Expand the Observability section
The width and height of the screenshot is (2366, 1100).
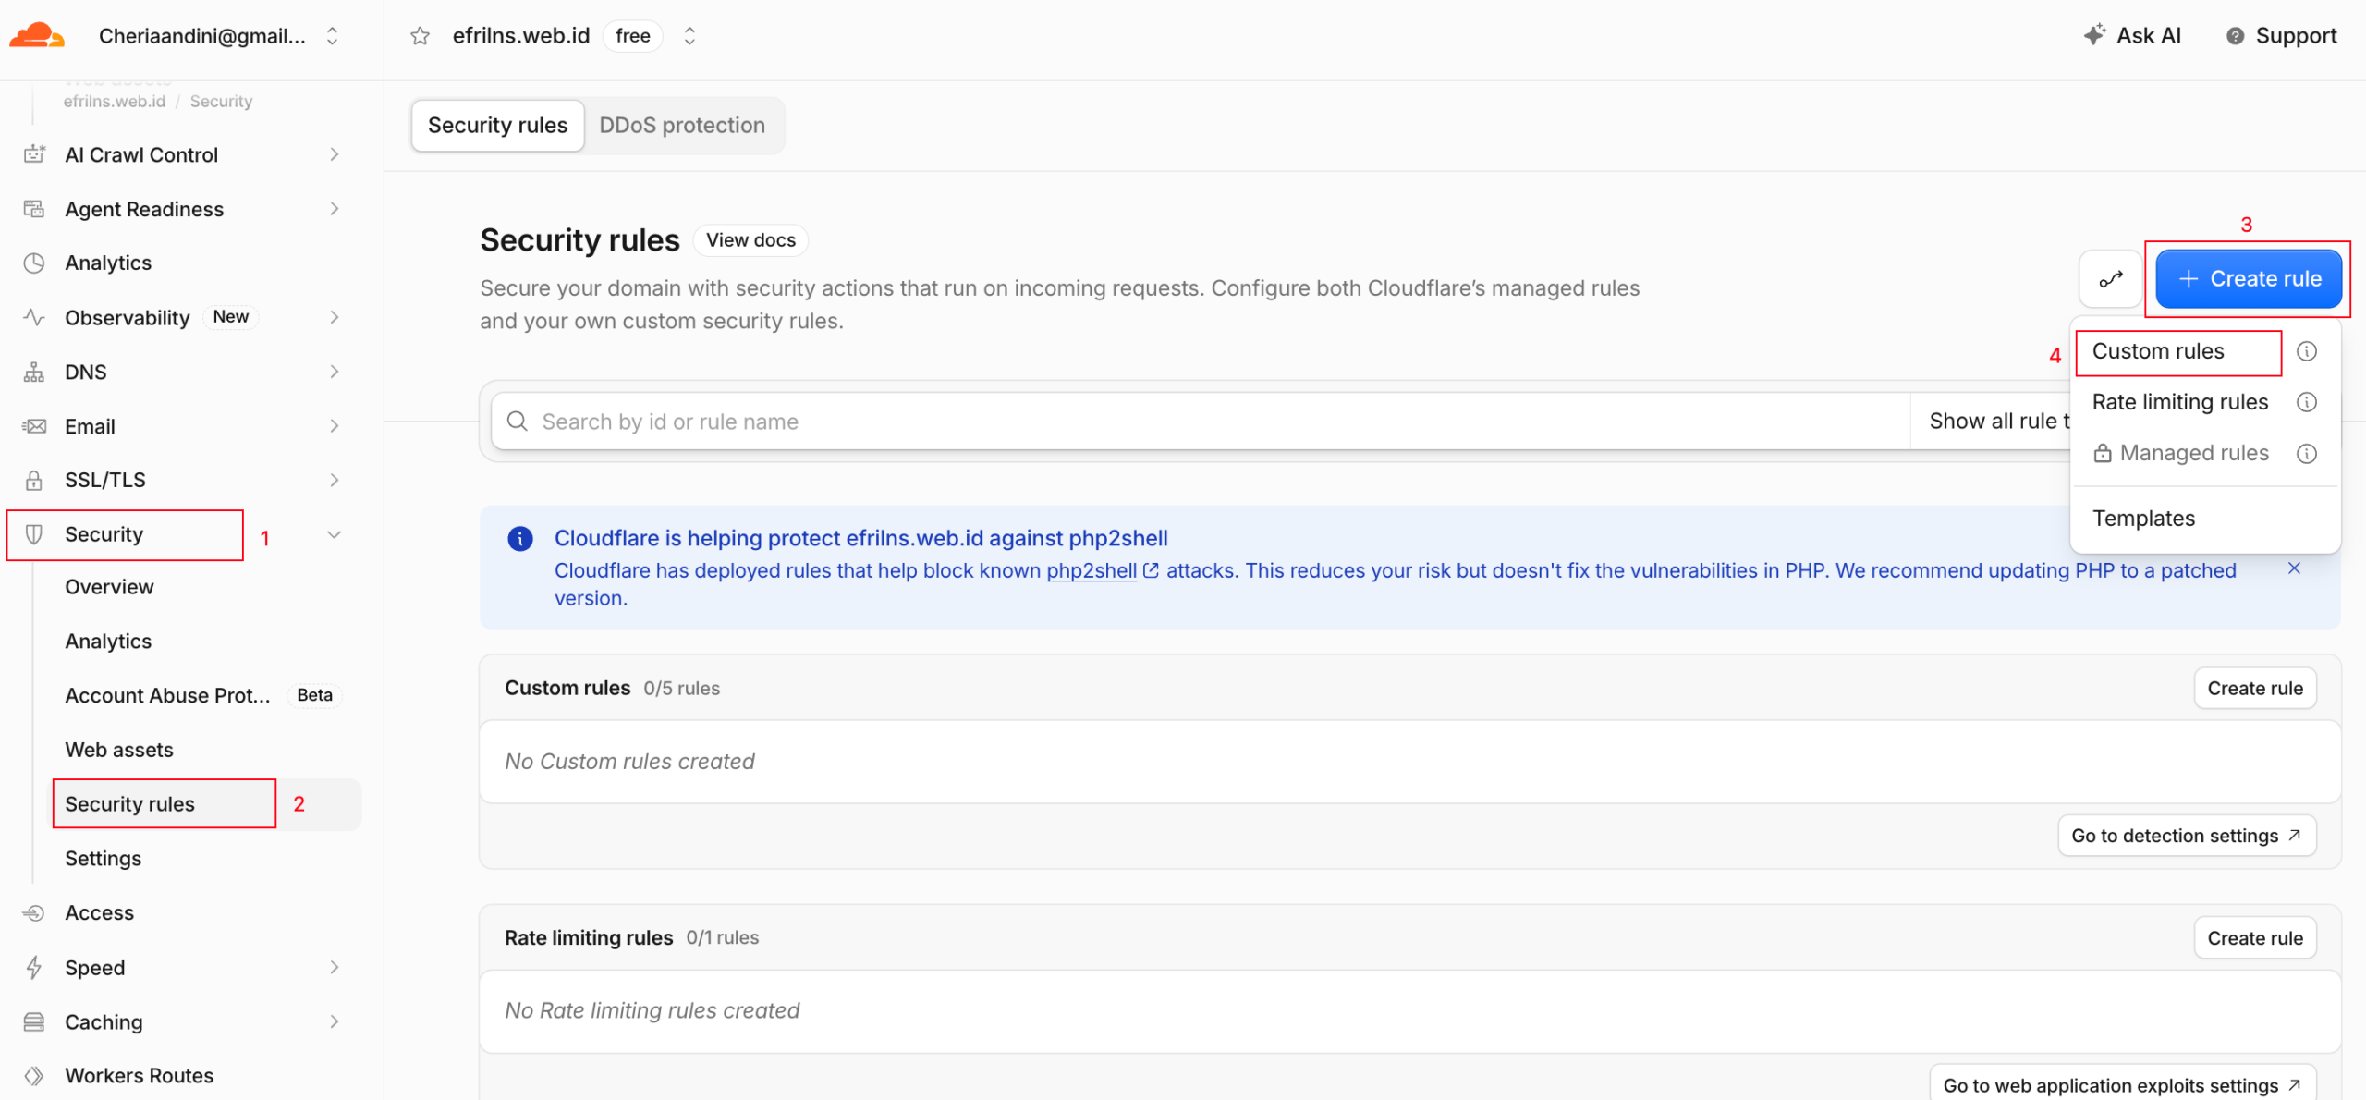click(x=335, y=317)
